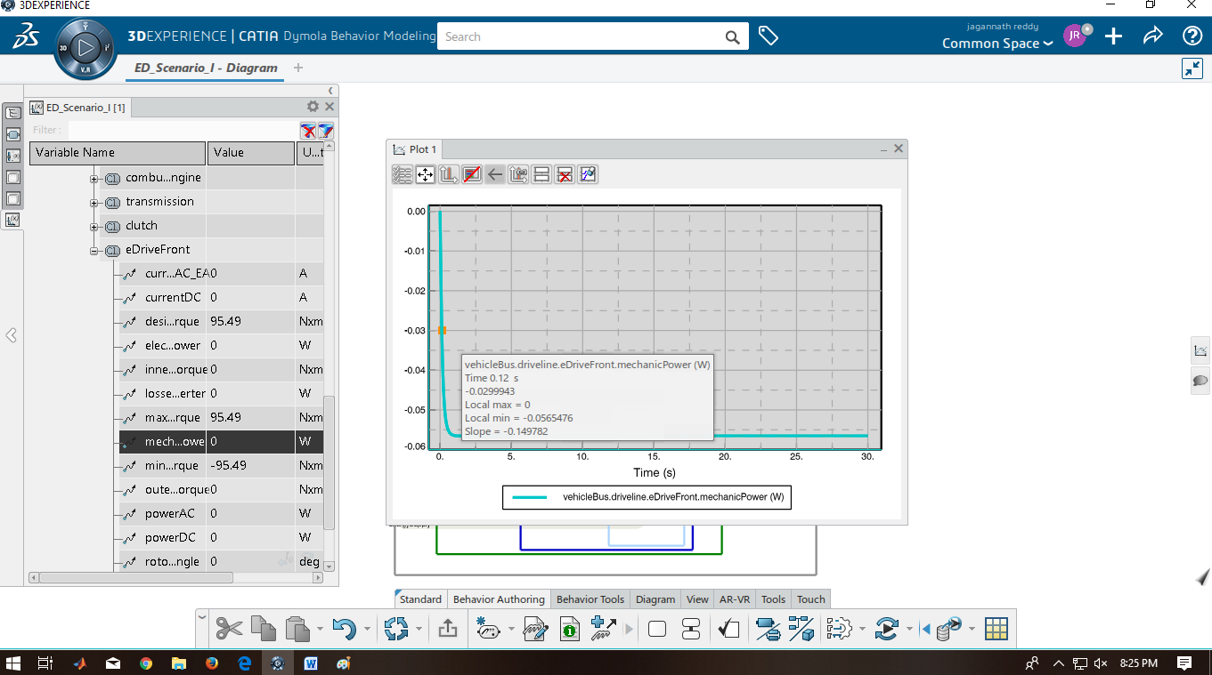Screen dimensions: 1212x675
Task: Click the Paste clipboard icon
Action: click(297, 630)
